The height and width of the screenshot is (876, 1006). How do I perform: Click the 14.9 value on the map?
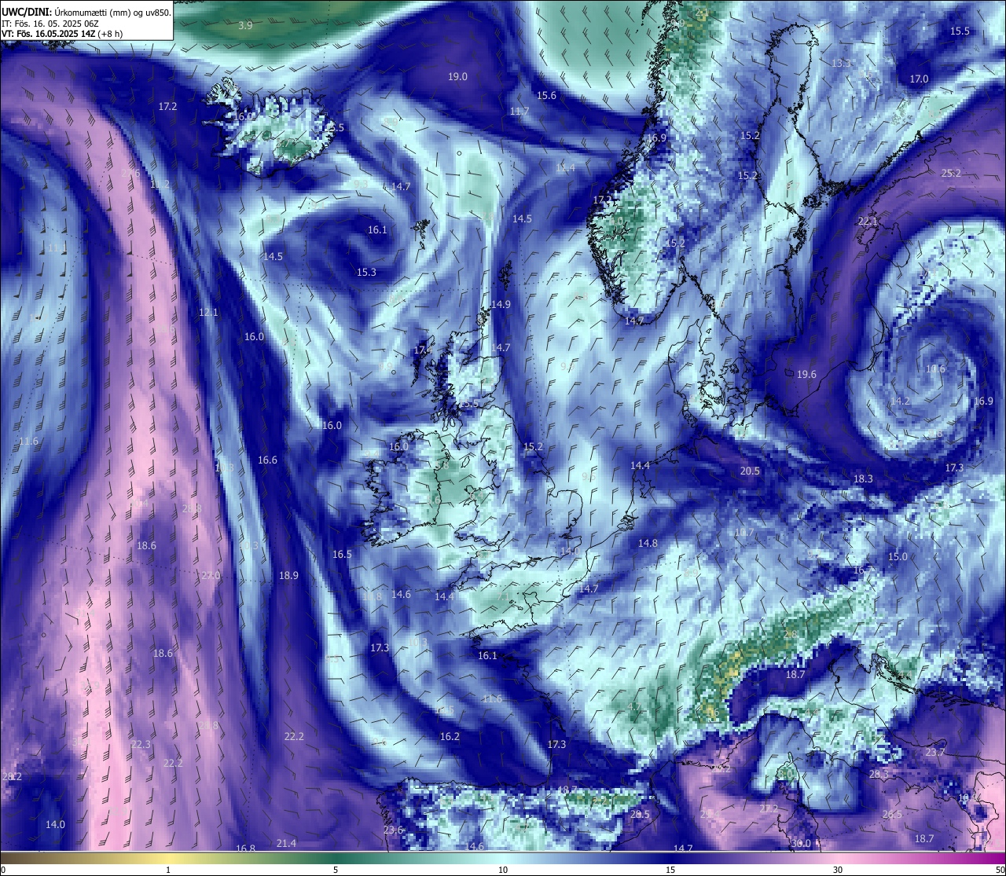click(501, 305)
